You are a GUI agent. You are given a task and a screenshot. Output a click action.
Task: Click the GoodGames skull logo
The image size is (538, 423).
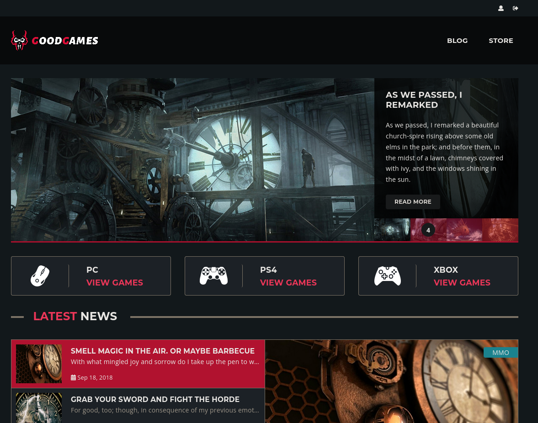[x=19, y=41]
